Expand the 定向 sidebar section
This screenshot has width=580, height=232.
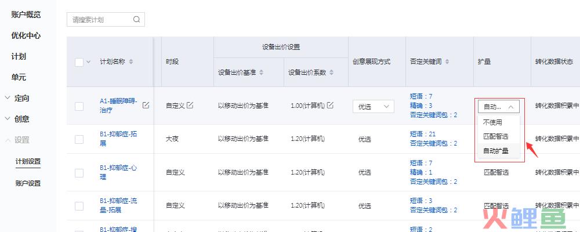tap(21, 99)
